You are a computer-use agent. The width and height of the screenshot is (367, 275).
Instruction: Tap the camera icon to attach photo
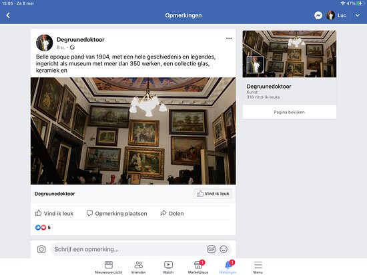point(41,249)
